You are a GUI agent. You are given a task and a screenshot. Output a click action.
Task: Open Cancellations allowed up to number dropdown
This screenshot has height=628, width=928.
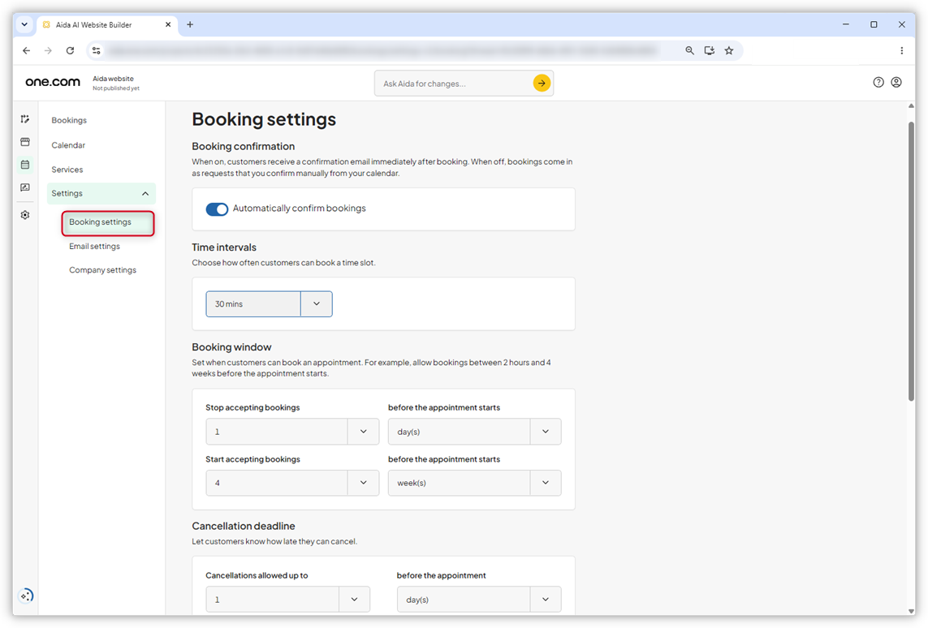(287, 600)
